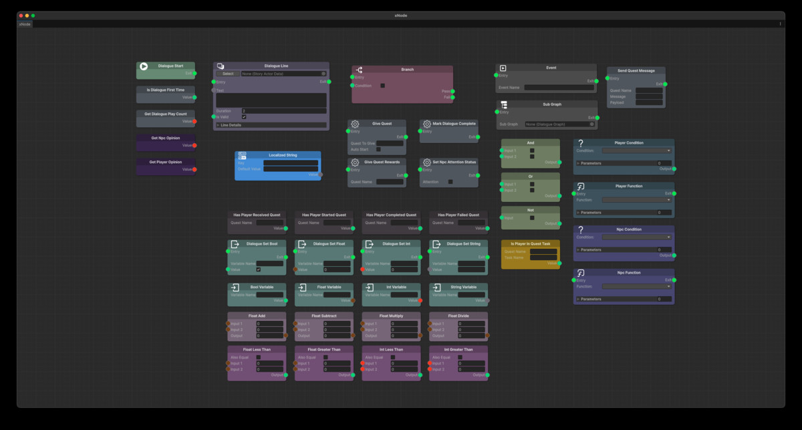The height and width of the screenshot is (430, 802).
Task: Click the Dialogue Set Bool export icon
Action: [x=235, y=244]
